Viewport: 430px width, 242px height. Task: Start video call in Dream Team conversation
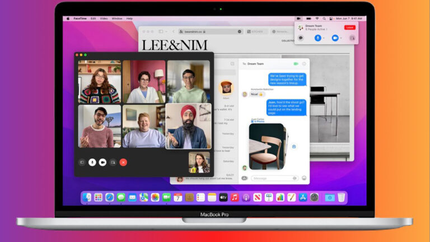pos(296,64)
